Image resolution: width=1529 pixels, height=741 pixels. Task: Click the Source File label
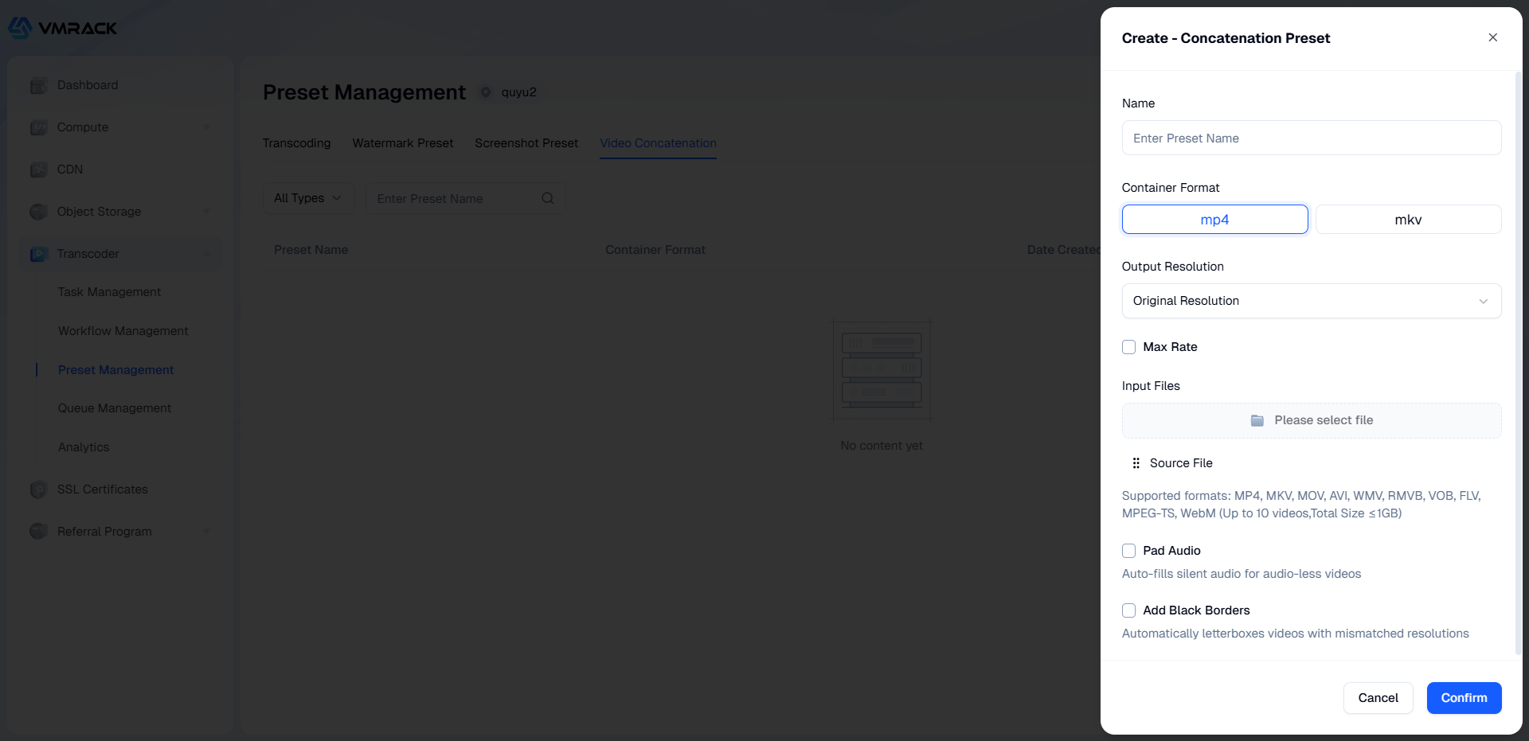1181,463
